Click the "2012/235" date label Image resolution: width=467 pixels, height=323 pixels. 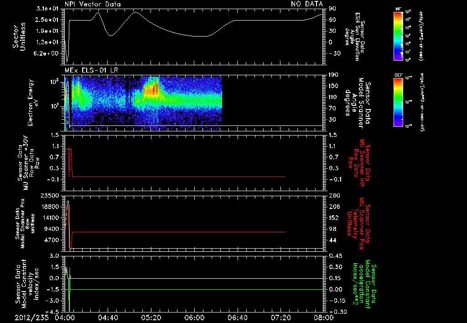pos(31,318)
